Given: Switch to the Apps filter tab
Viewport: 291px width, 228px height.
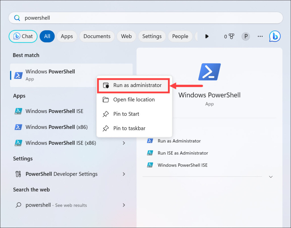Looking at the screenshot, I should [67, 36].
